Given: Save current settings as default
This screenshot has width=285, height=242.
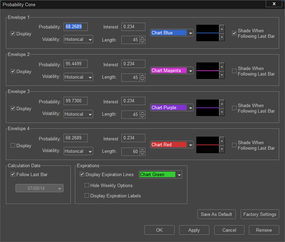Looking at the screenshot, I should pyautogui.click(x=217, y=214).
